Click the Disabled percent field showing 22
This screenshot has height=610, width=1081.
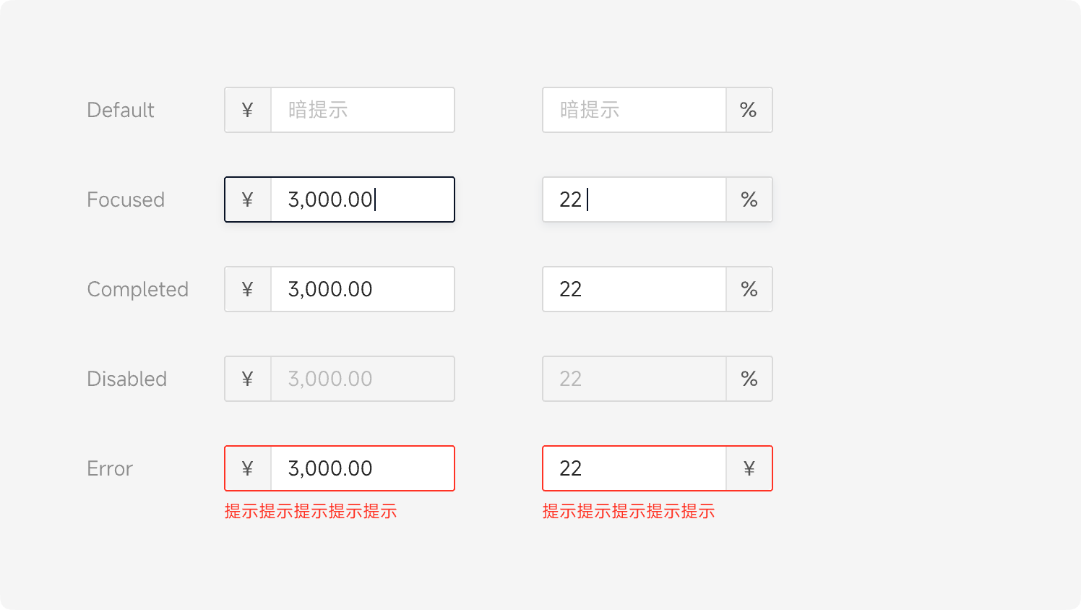(x=634, y=379)
